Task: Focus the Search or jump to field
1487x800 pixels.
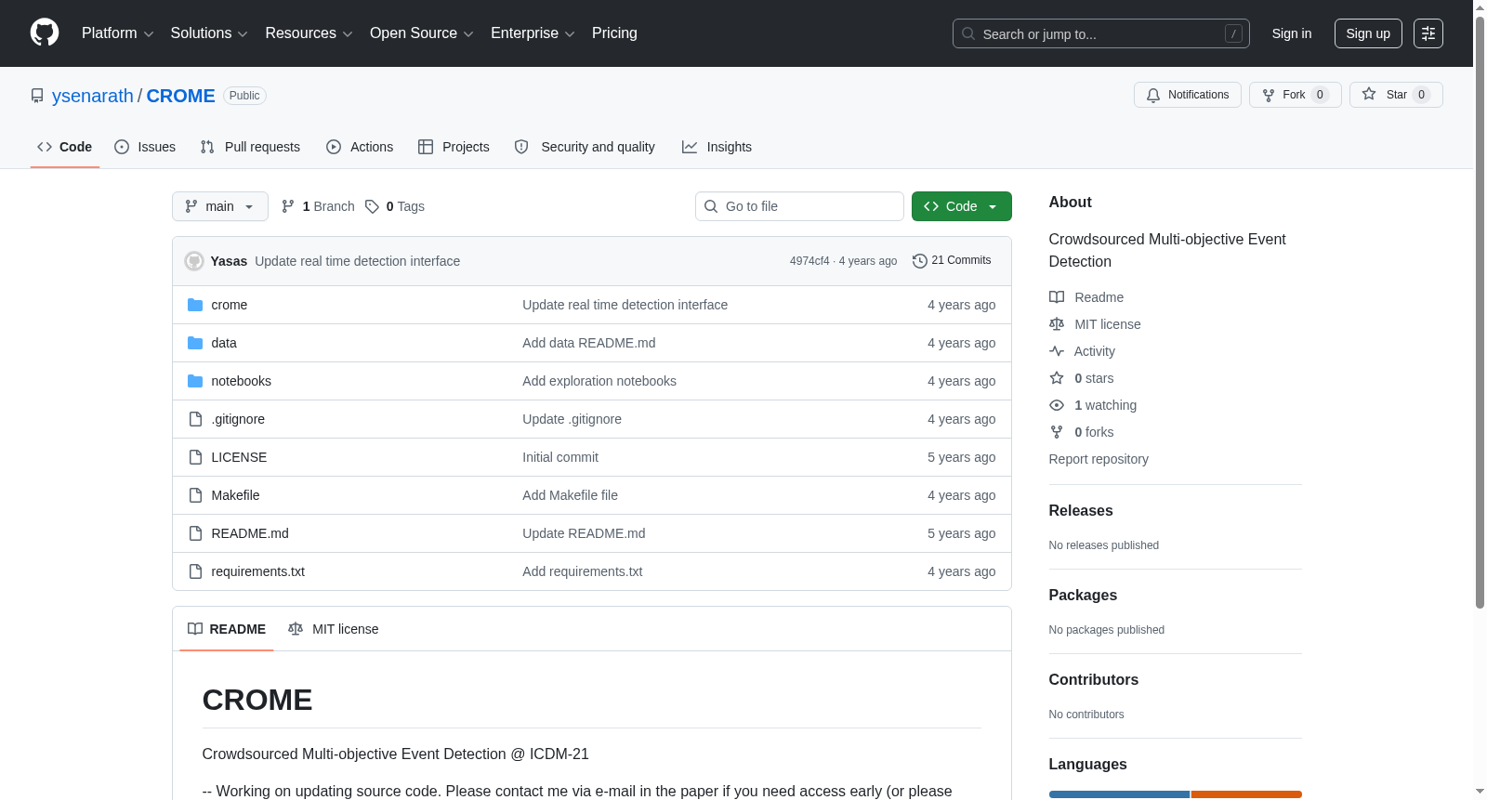Action: pyautogui.click(x=1101, y=33)
